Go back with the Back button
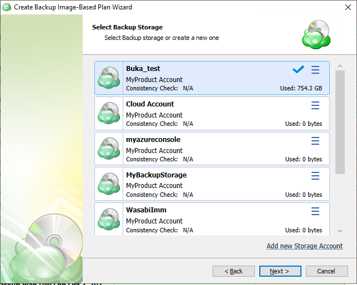Viewport: 357px width, 285px height. tap(233, 271)
